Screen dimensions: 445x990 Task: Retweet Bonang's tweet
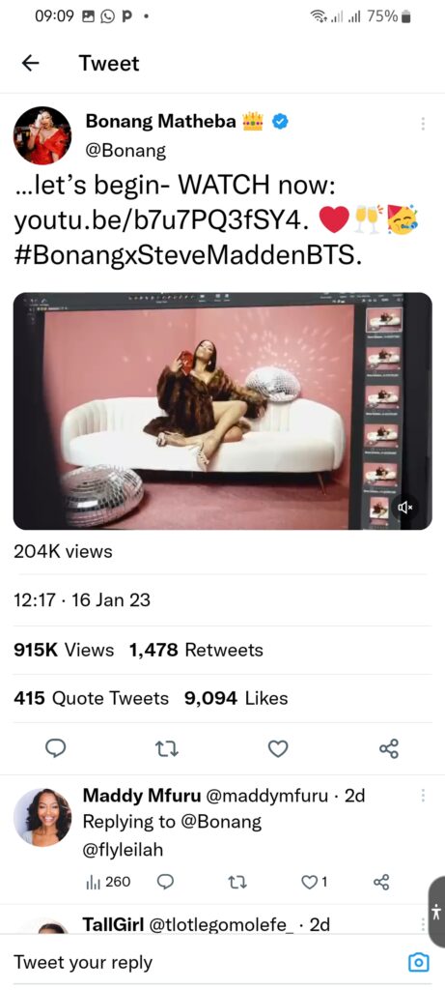[167, 749]
